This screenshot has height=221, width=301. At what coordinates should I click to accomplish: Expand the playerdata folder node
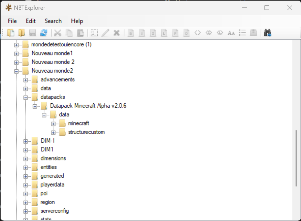tap(26, 185)
